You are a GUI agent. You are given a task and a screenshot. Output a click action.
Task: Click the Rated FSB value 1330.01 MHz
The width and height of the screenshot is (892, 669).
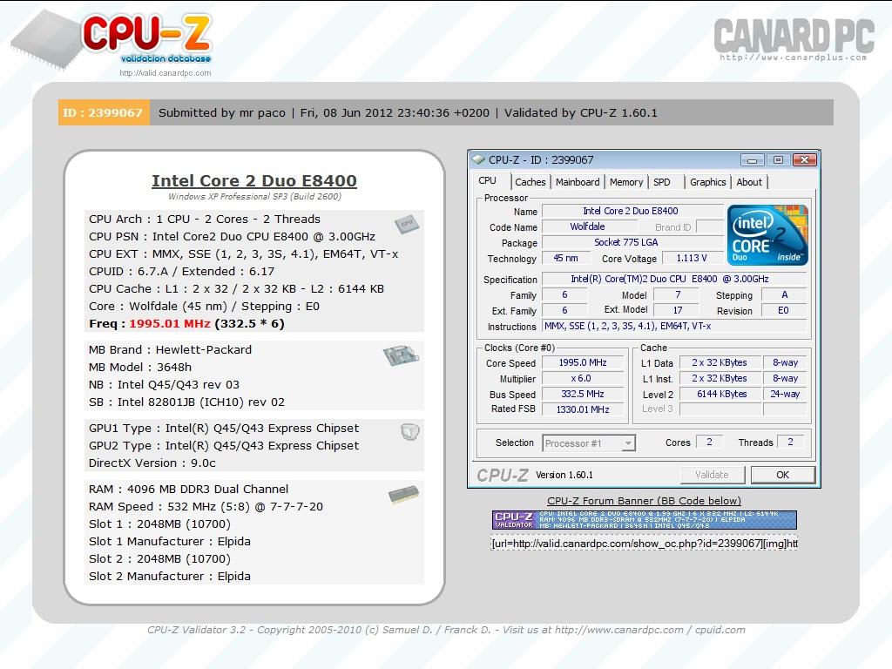point(583,409)
